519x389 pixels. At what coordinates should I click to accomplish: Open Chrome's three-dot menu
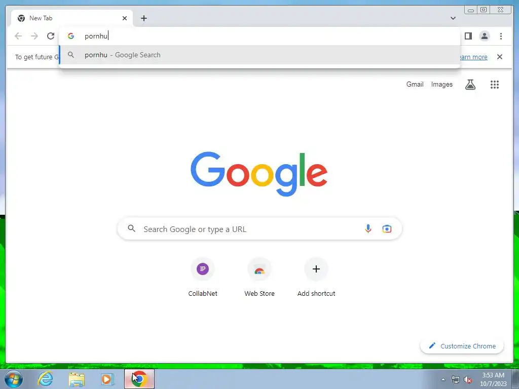[x=501, y=36]
